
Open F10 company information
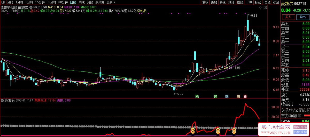[249, 2]
